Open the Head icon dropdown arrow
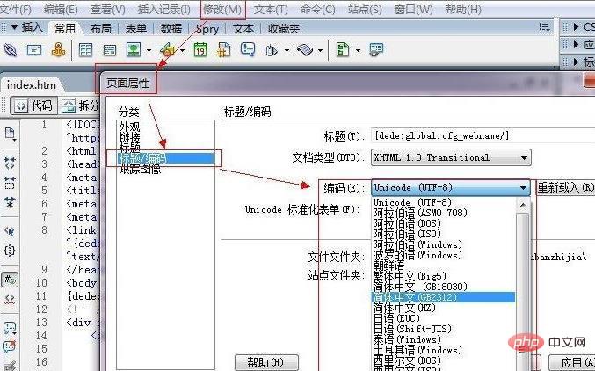The width and height of the screenshot is (595, 371). [x=287, y=50]
